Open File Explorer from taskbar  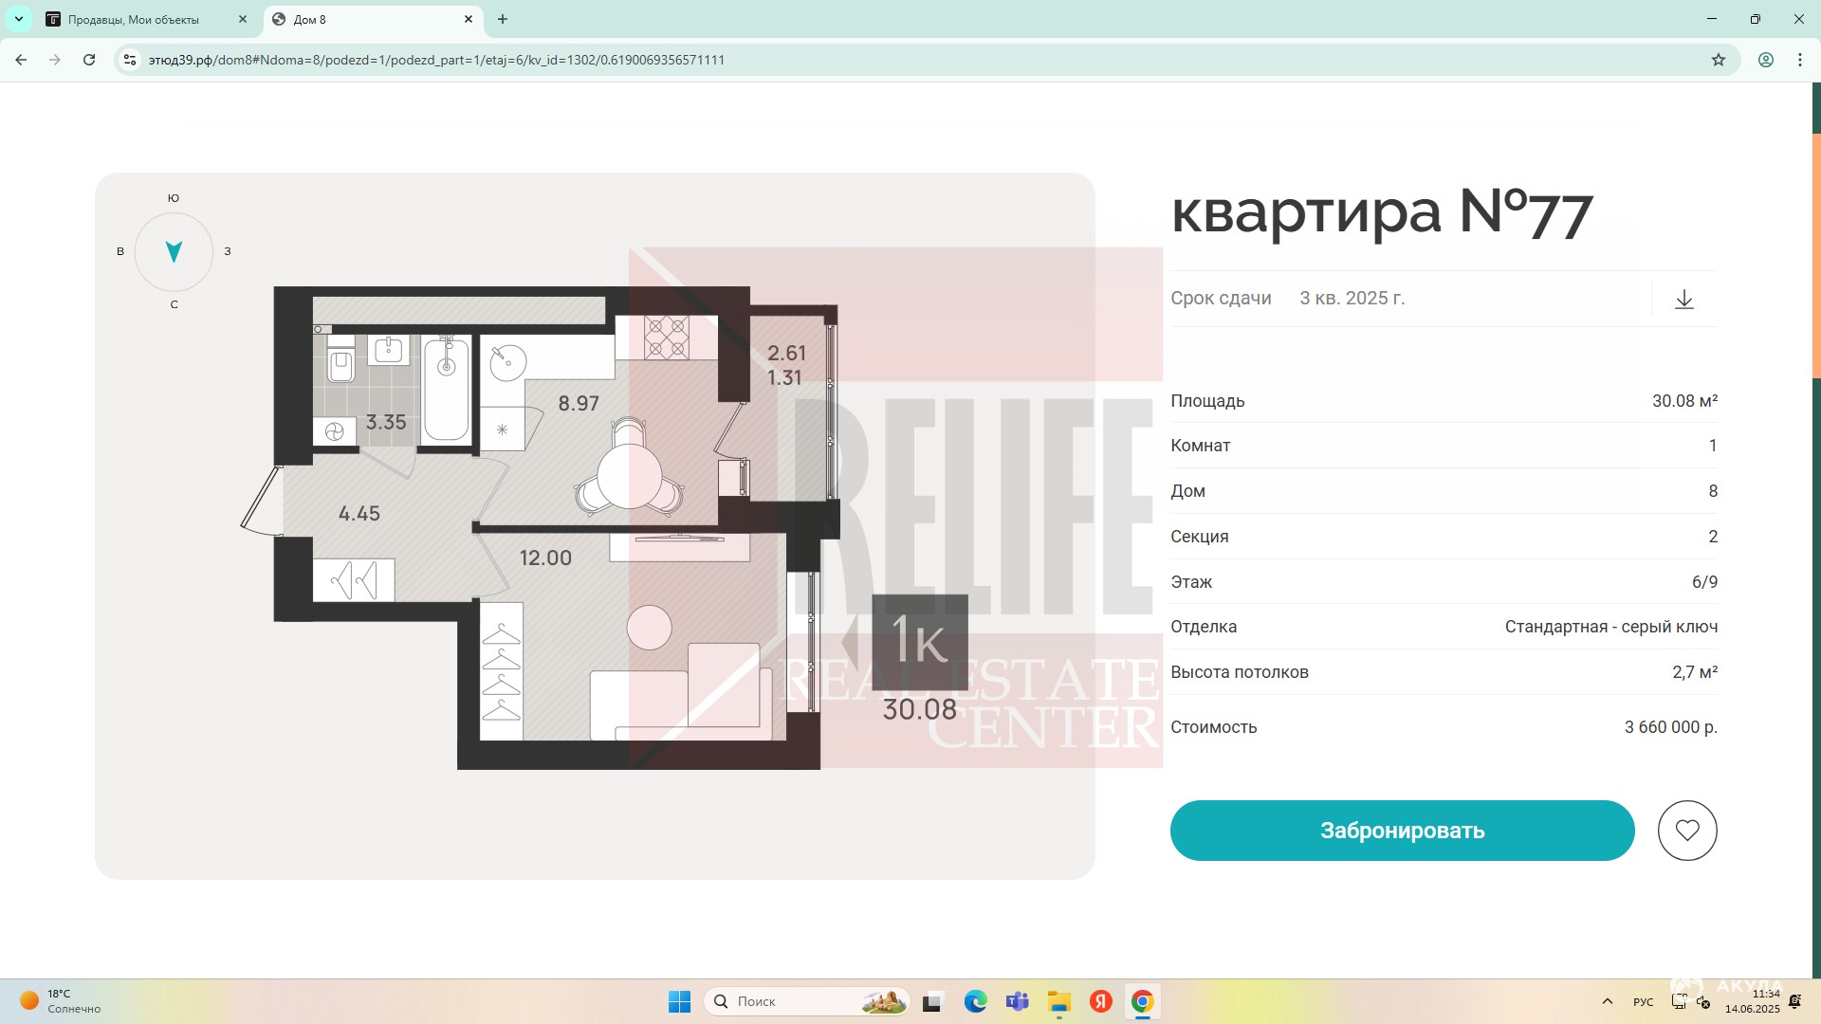coord(1059,1001)
